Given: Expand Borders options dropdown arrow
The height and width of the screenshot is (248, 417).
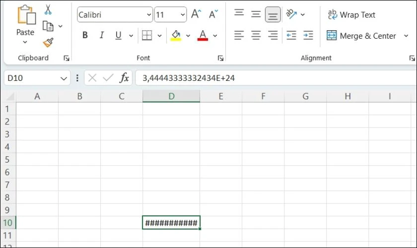Looking at the screenshot, I should pos(159,36).
